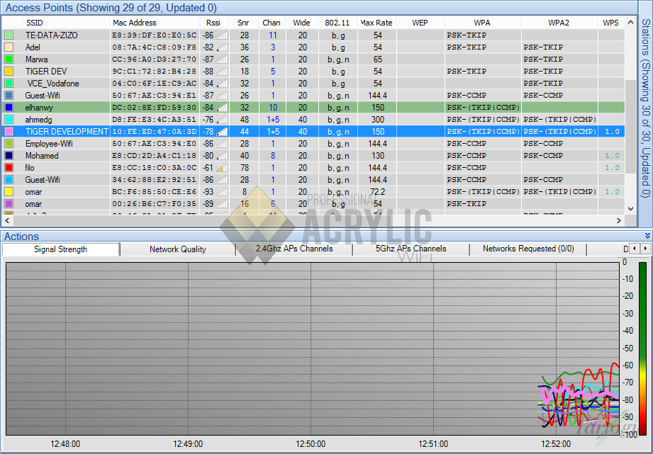Select omar row with MAC 00:26:B6:C7:F0:35

(313, 204)
